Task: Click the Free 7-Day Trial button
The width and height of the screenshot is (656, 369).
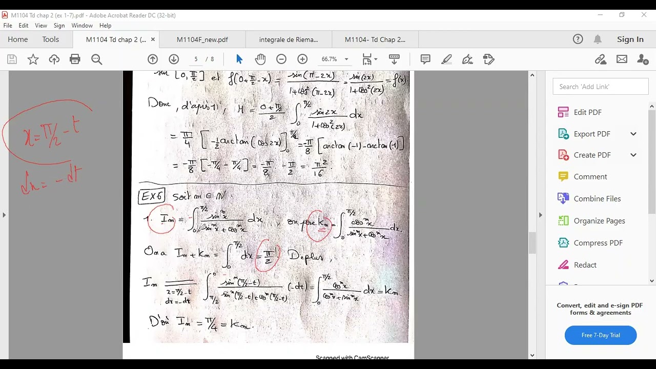Action: pyautogui.click(x=601, y=335)
